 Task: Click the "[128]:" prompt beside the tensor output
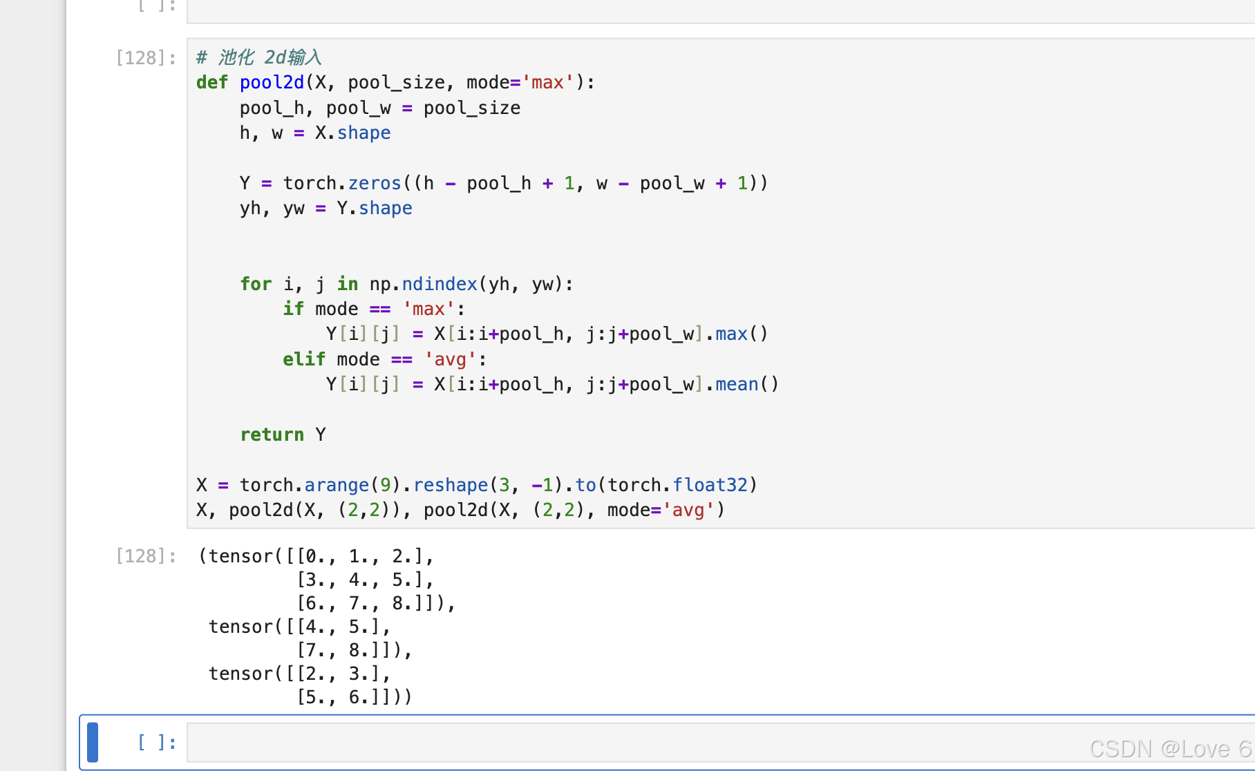tap(146, 556)
